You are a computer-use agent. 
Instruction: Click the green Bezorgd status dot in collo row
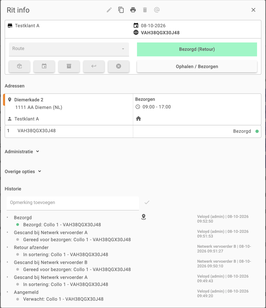coord(257,131)
